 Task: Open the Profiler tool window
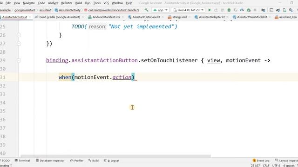77,161
